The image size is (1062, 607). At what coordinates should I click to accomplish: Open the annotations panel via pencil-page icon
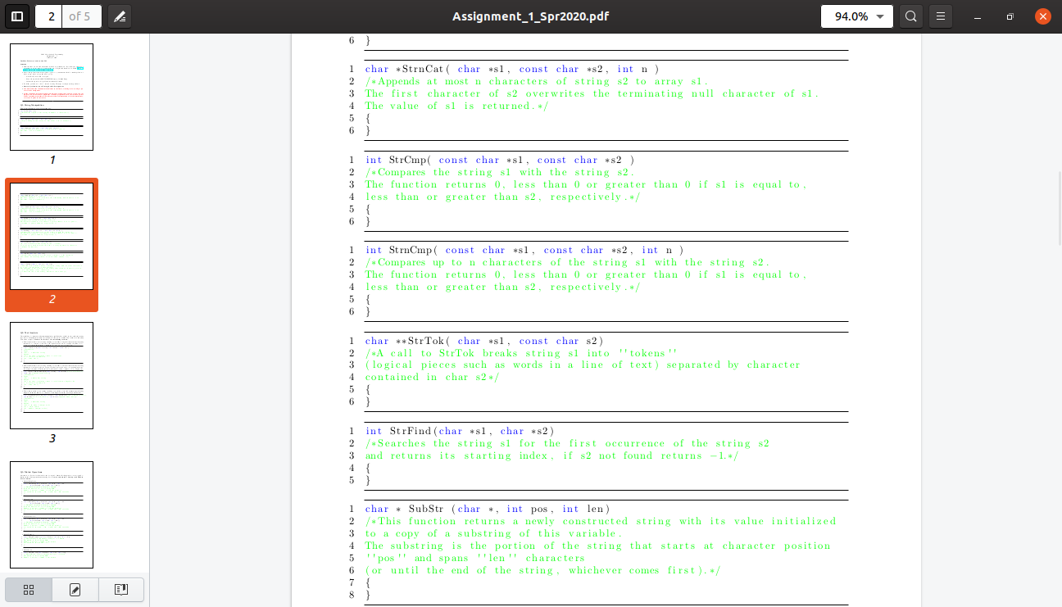point(74,590)
